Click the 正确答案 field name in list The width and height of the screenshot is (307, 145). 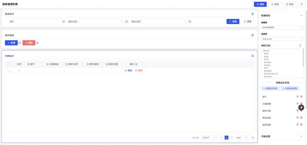pyautogui.click(x=267, y=104)
